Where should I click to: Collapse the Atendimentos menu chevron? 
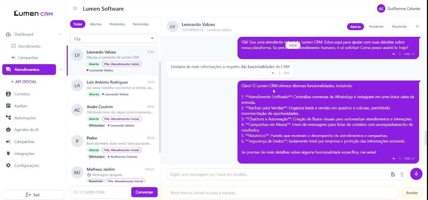coord(61,70)
